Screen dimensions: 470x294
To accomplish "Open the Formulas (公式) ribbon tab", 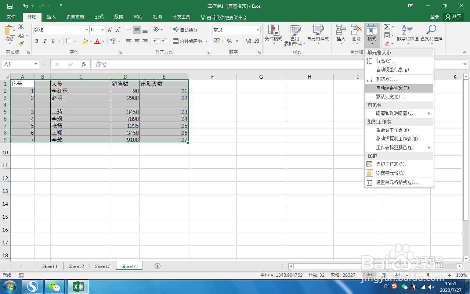I will click(99, 17).
